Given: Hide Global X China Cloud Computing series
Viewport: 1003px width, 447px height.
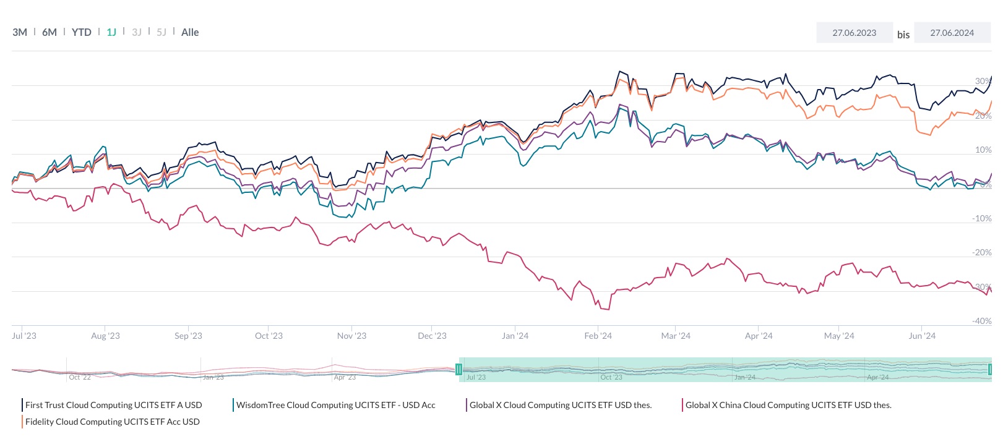Looking at the screenshot, I should (x=788, y=405).
